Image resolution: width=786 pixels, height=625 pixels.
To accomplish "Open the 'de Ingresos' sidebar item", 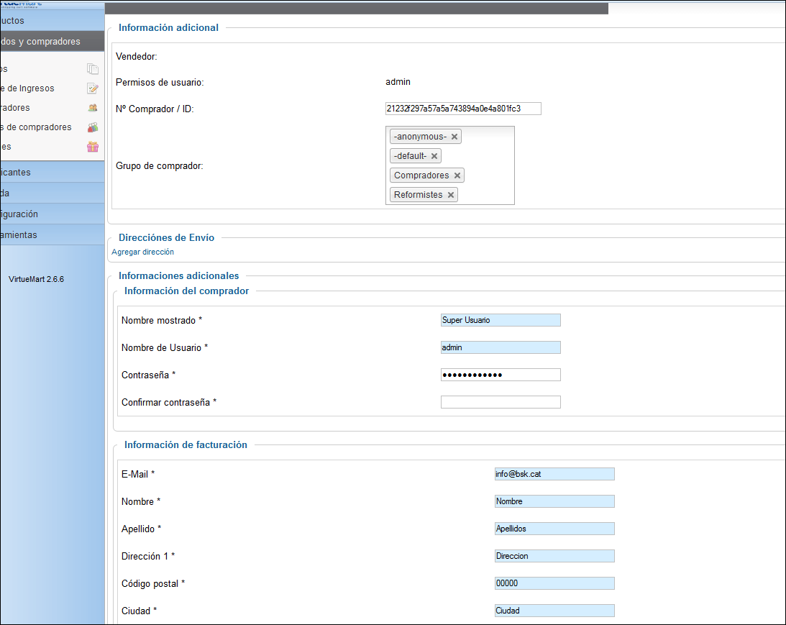I will pos(27,88).
